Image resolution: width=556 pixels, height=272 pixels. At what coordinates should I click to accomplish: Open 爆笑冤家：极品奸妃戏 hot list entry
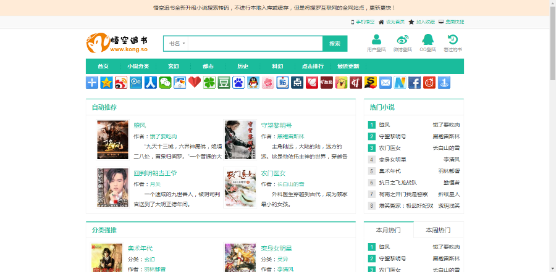(406, 206)
